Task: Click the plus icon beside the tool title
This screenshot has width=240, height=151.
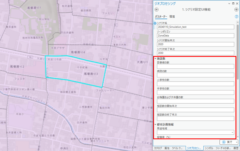Action: (x=236, y=10)
